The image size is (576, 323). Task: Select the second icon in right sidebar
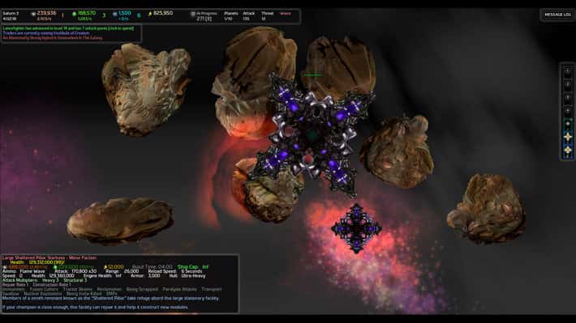point(568,84)
